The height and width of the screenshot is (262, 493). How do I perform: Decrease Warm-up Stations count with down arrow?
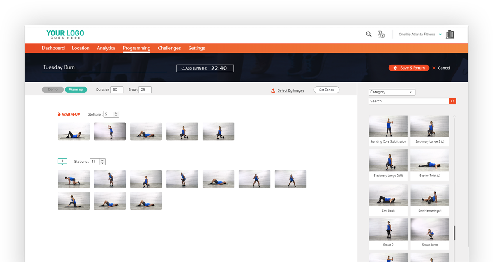coord(116,116)
